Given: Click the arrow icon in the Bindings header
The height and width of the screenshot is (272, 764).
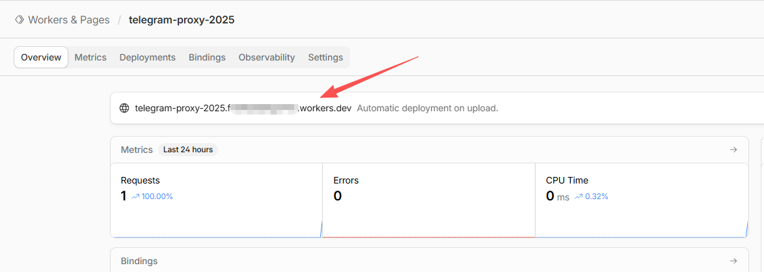Looking at the screenshot, I should coord(733,261).
